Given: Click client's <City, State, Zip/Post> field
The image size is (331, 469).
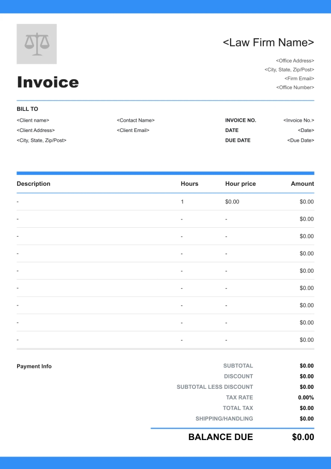Looking at the screenshot, I should (41, 140).
